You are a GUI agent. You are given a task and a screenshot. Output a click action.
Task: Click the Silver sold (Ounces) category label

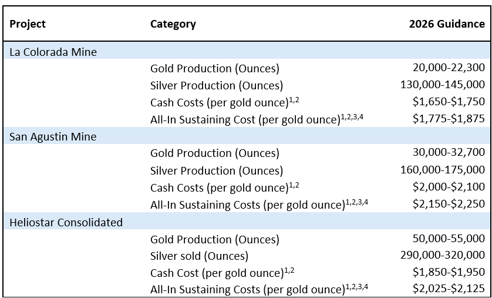[199, 256]
